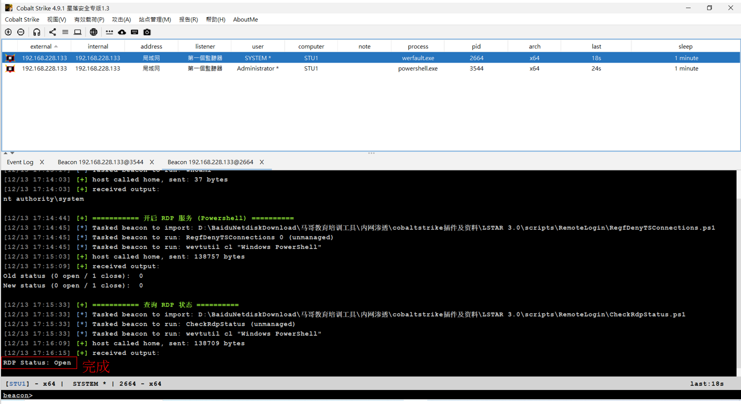Click [STU1] in console status bar
This screenshot has height=404, width=741.
tap(17, 384)
